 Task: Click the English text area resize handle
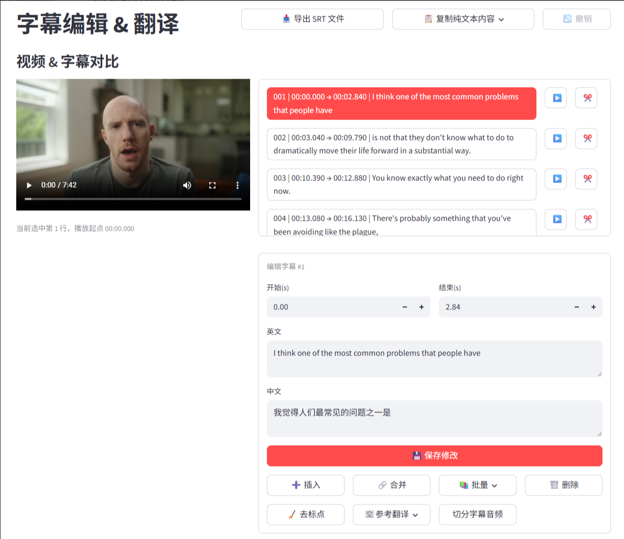(x=599, y=374)
